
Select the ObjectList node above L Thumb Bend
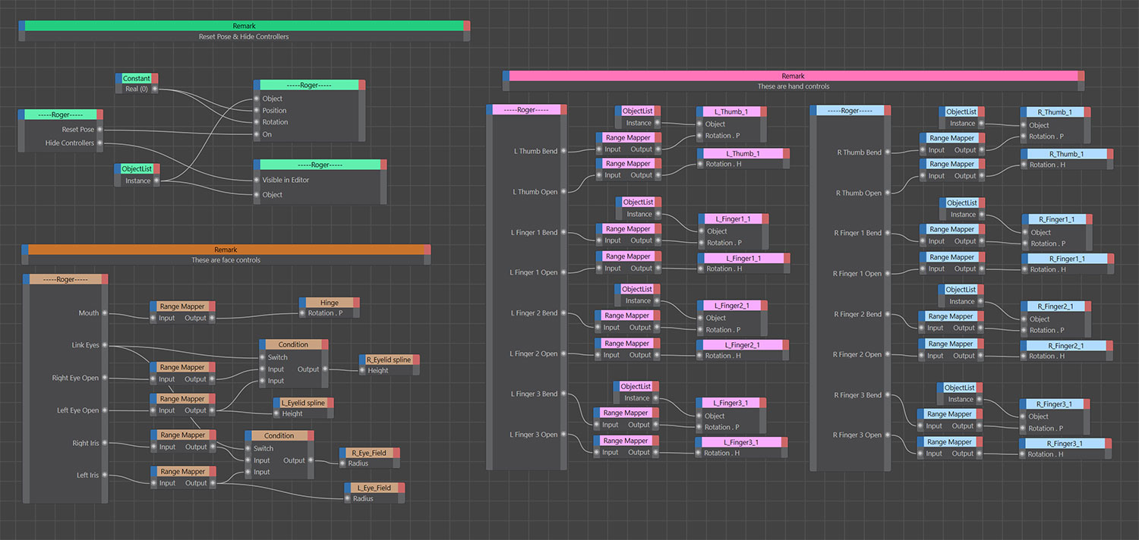click(637, 111)
